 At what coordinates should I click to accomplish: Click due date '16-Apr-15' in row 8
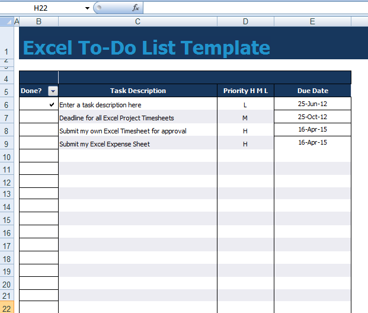click(x=312, y=129)
